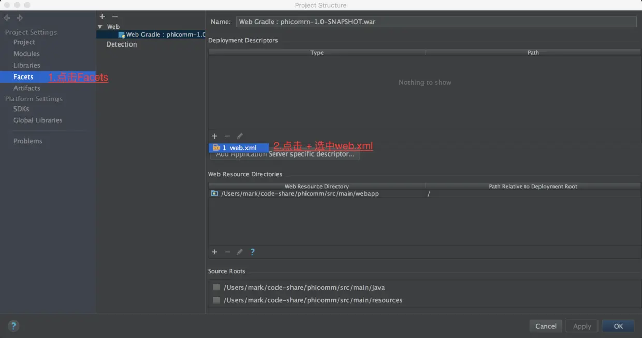Click the back navigation arrow
The image size is (642, 338).
coord(7,18)
